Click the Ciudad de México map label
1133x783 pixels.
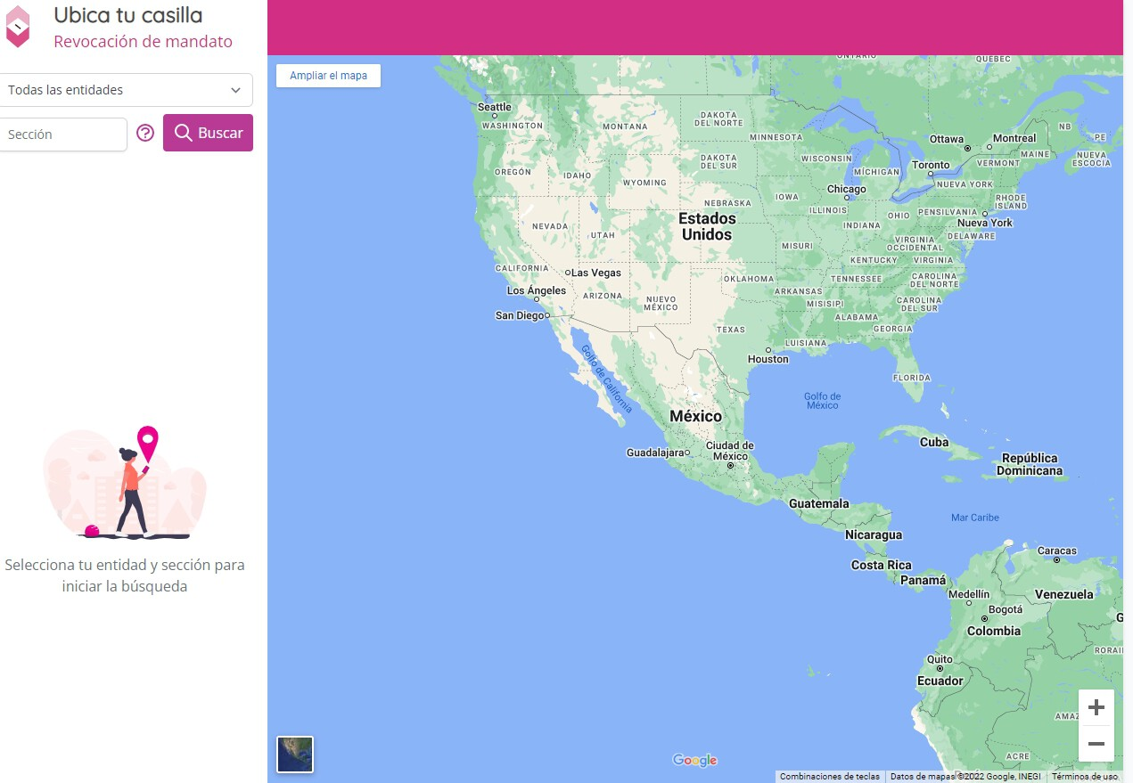(730, 451)
